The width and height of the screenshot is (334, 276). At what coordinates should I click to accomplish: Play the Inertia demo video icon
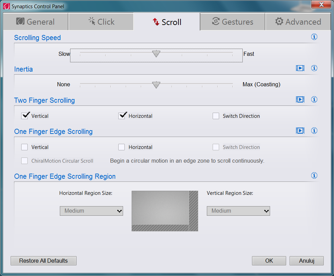coord(300,68)
